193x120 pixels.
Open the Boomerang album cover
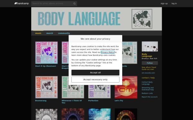point(46,87)
